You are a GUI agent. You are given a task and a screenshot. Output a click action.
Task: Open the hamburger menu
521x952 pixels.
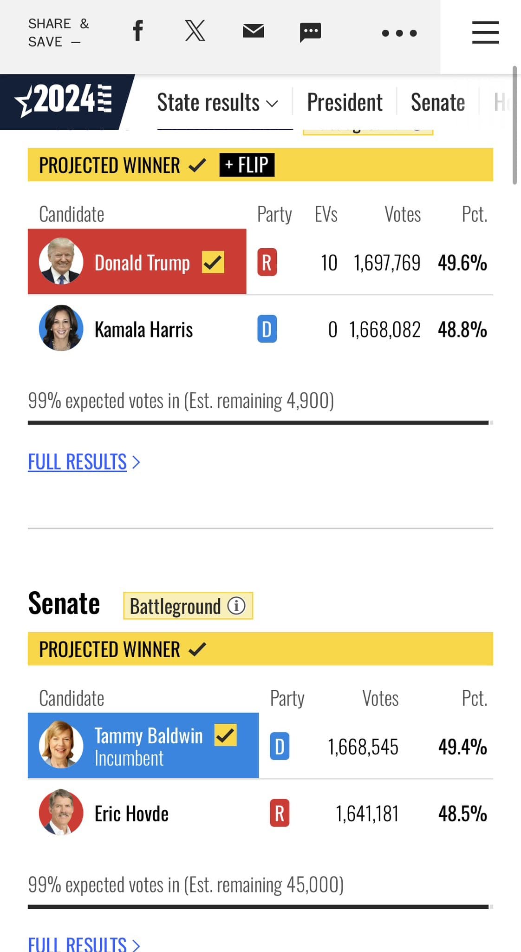coord(485,33)
